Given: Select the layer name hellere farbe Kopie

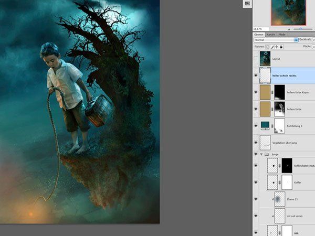Looking at the screenshot, I should pos(298,92).
